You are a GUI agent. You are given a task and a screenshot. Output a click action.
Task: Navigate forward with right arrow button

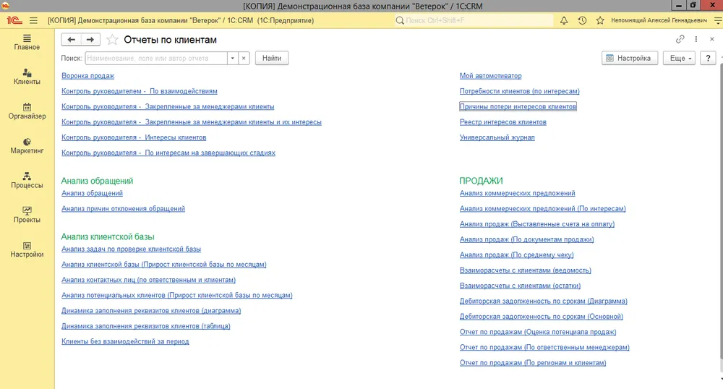90,40
